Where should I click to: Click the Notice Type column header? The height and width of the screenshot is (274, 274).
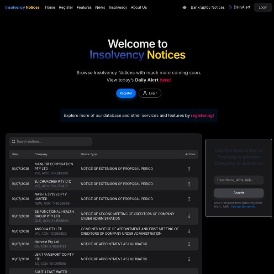89,154
